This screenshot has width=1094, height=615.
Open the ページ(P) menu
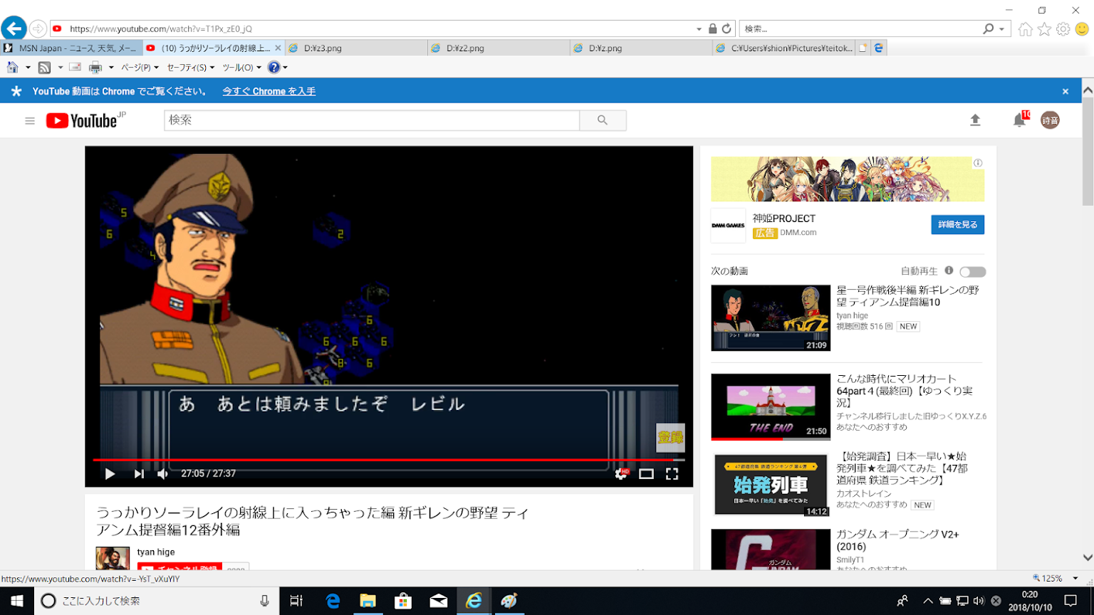[x=139, y=68]
